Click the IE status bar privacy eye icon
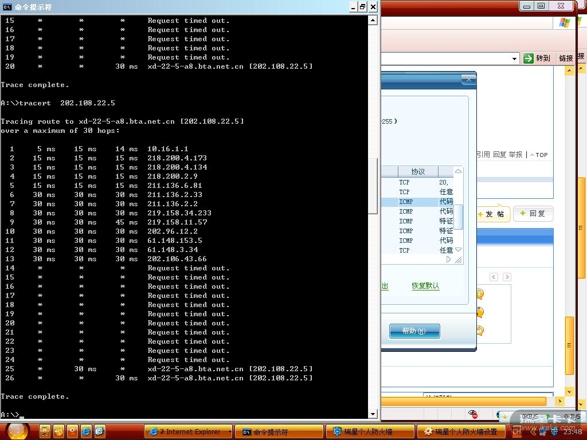Screen dimensions: 587x440 [473, 414]
